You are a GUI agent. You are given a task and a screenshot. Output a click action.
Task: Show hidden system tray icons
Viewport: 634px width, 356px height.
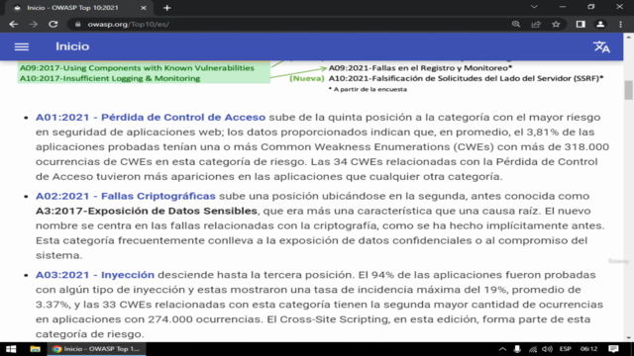tap(502, 349)
